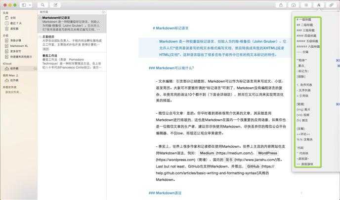Image resolution: width=340 pixels, height=200 pixels.
Task: Click the cloud sync icon beside iCloud inbox
Action: pos(35,68)
